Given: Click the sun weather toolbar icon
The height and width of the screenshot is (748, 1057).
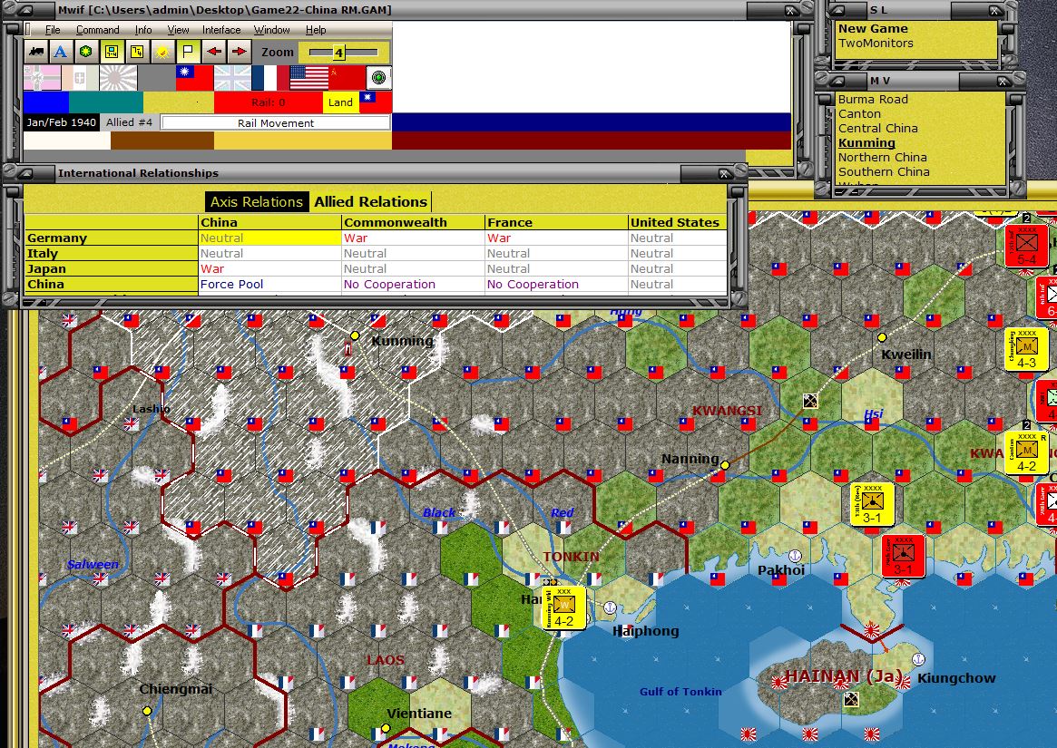Looking at the screenshot, I should point(162,52).
